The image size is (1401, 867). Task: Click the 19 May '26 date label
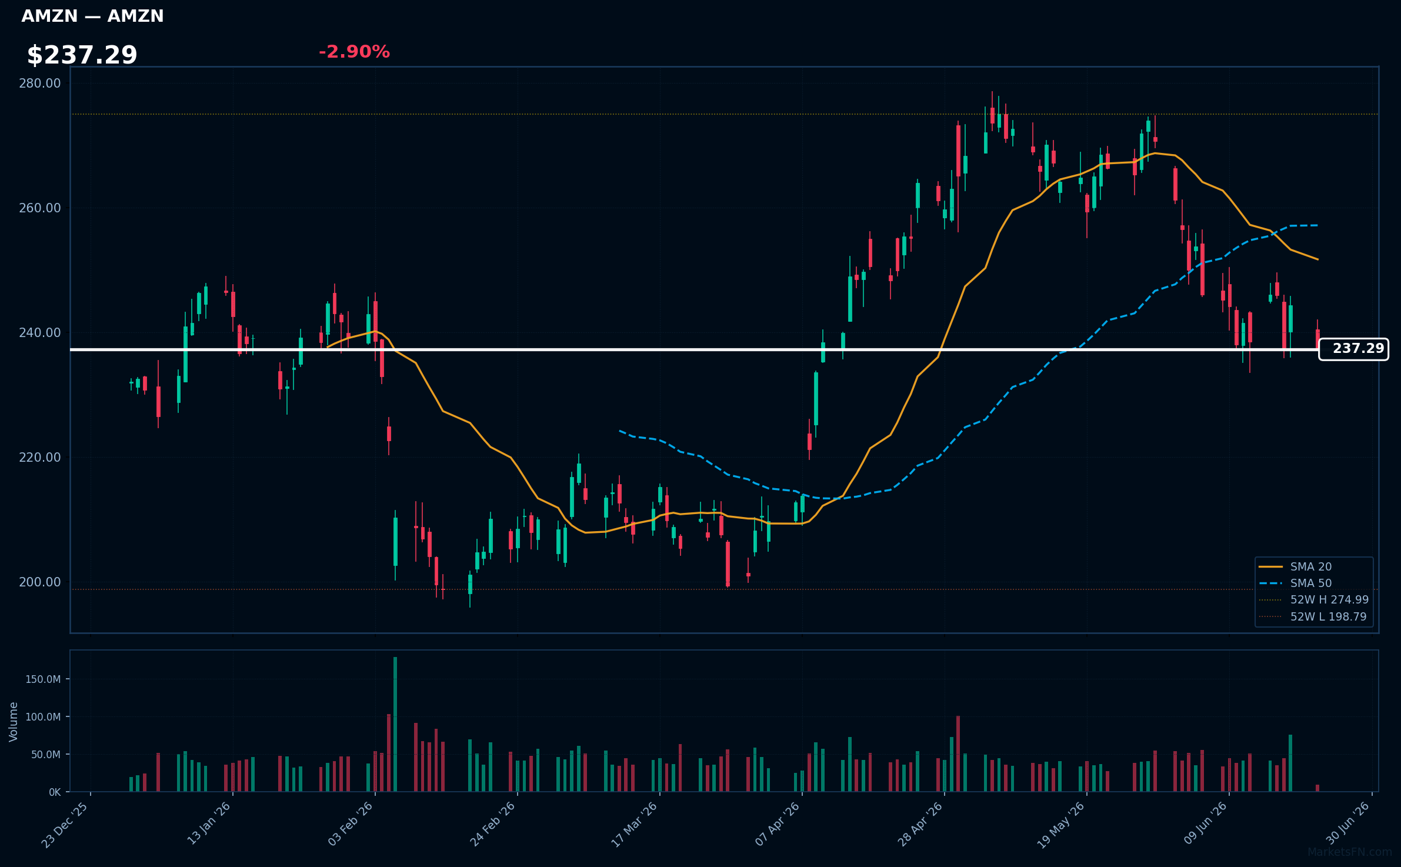click(x=1060, y=825)
